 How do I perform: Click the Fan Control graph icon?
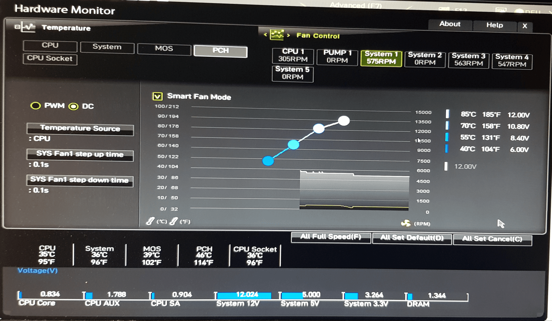click(x=277, y=35)
